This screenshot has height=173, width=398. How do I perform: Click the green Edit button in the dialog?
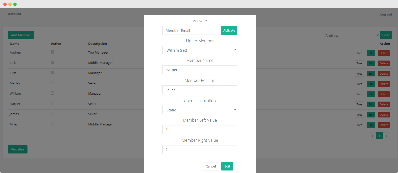[x=227, y=166]
